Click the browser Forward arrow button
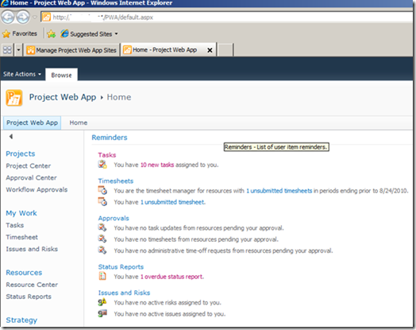 pyautogui.click(x=23, y=17)
